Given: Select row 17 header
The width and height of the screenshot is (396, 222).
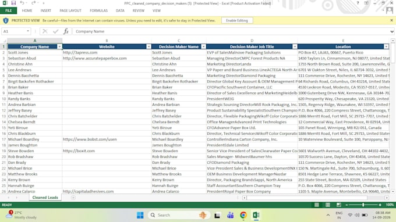Looking at the screenshot, I should pos(3,139).
